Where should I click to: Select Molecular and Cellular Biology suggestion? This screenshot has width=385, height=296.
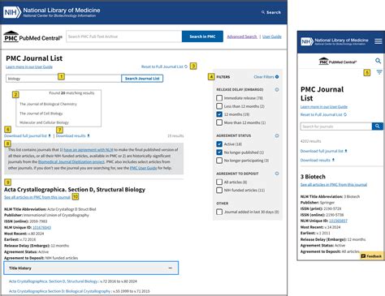[44, 122]
